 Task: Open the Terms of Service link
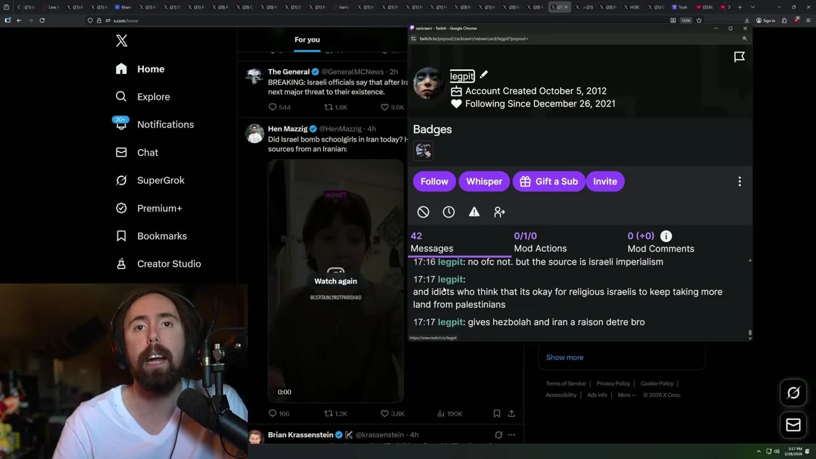click(565, 383)
